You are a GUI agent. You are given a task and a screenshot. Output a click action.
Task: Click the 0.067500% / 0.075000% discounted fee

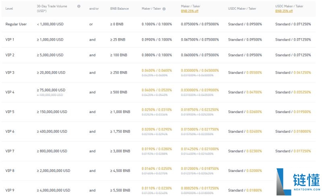coord(200,39)
